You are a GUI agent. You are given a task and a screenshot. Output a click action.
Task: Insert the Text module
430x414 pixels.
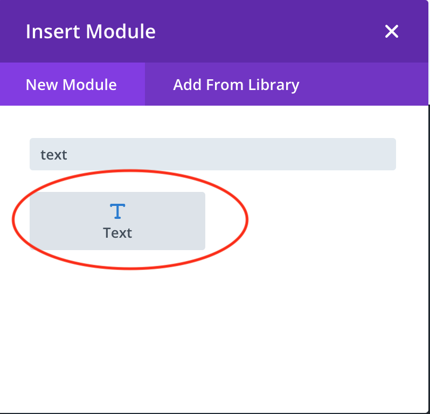117,221
